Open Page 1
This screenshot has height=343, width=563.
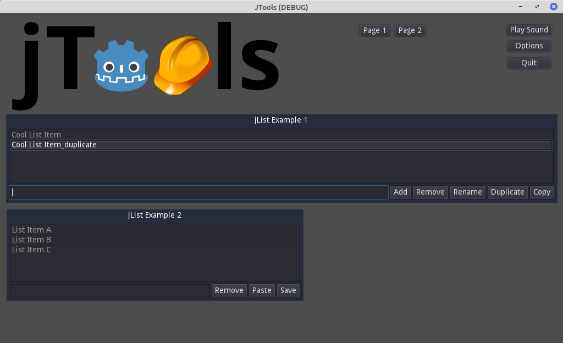tap(374, 30)
